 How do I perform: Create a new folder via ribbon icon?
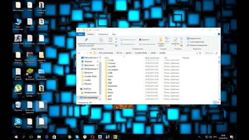161,40
